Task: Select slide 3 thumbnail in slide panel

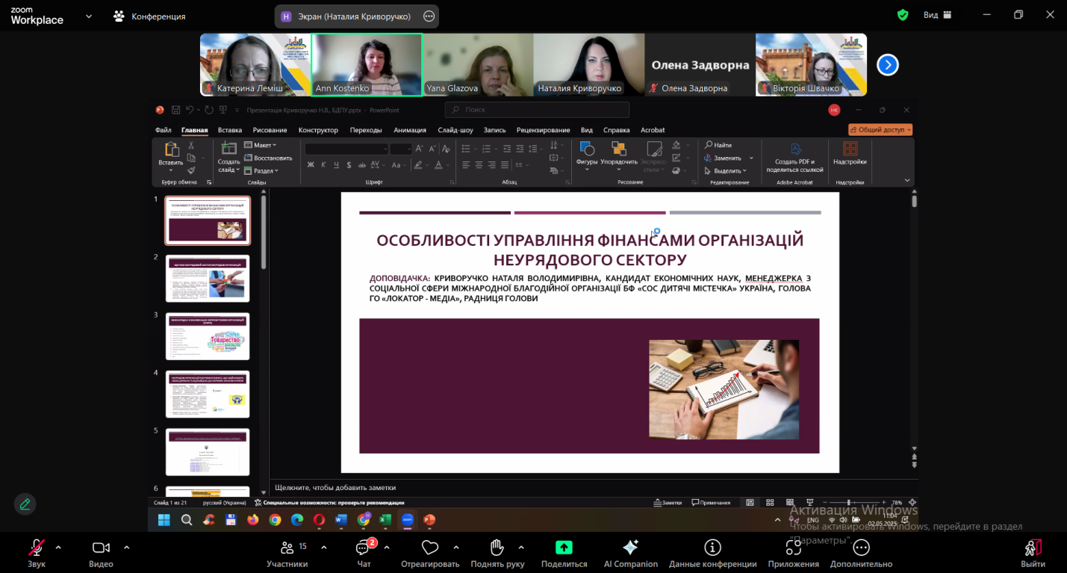Action: (208, 336)
